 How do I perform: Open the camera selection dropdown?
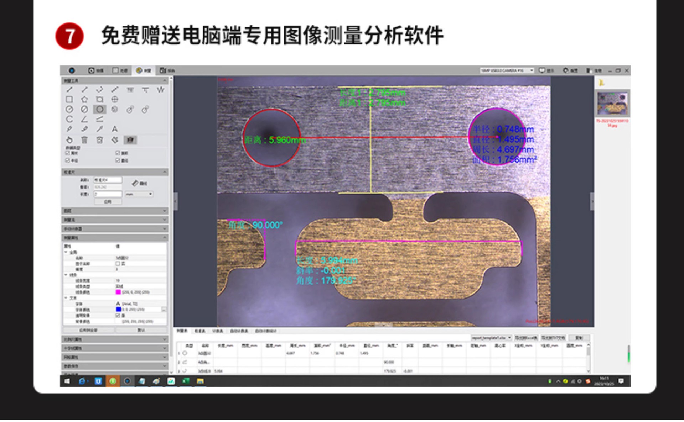pos(507,70)
